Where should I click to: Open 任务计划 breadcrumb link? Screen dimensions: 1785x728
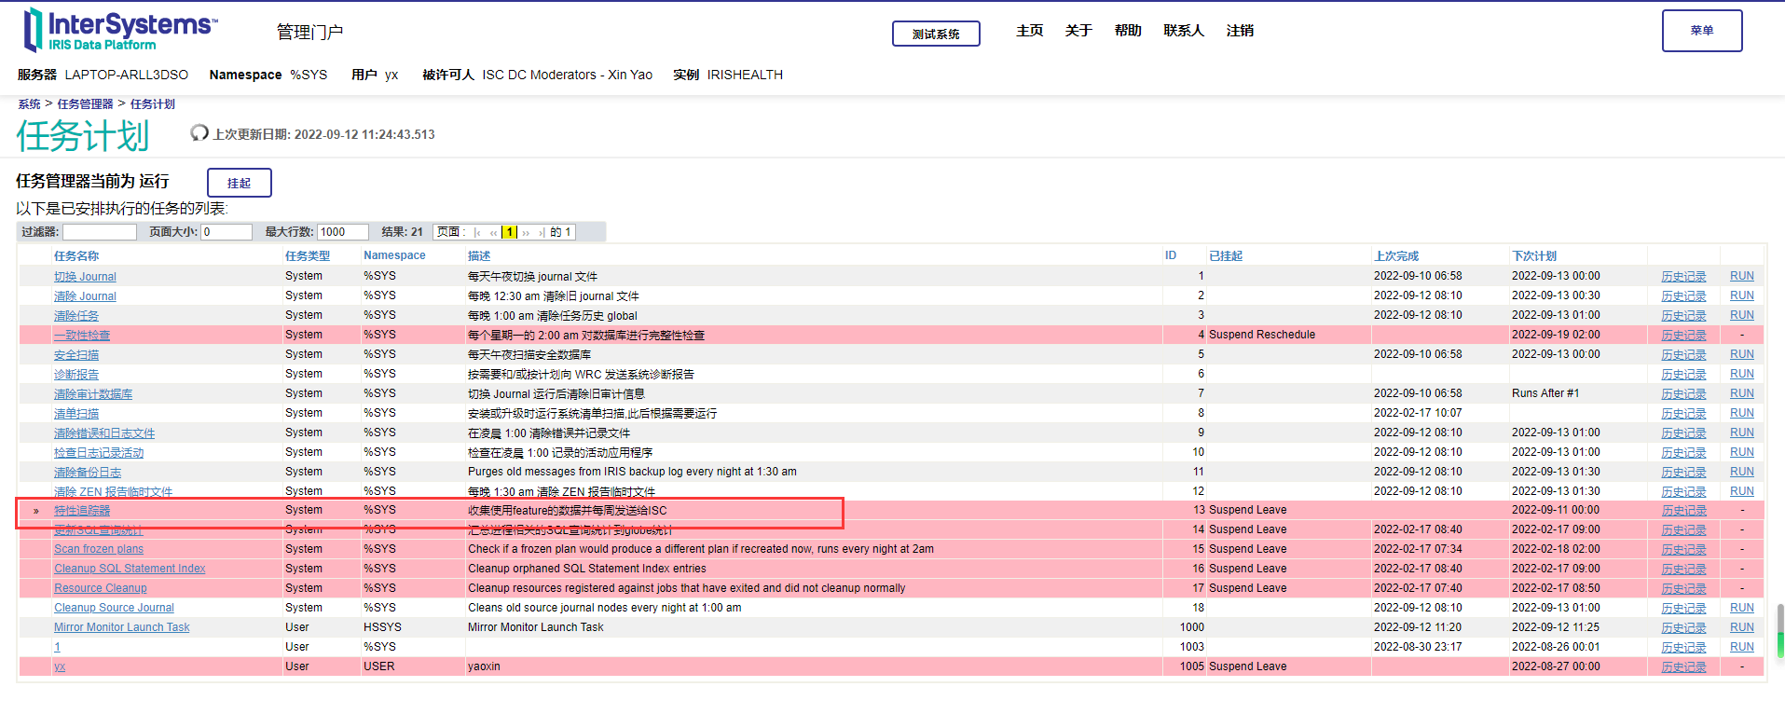tap(152, 104)
